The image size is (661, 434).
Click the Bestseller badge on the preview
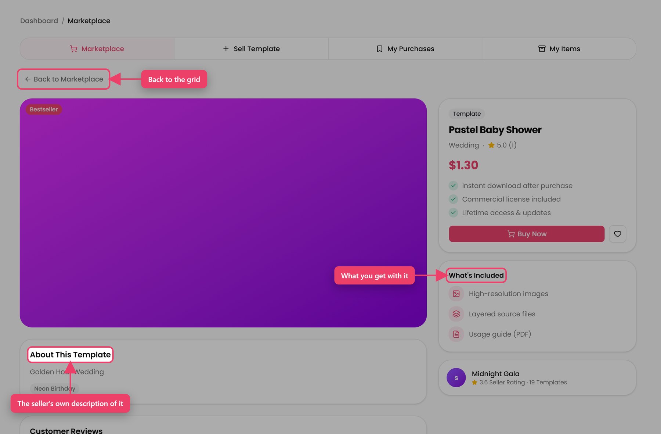pos(44,110)
